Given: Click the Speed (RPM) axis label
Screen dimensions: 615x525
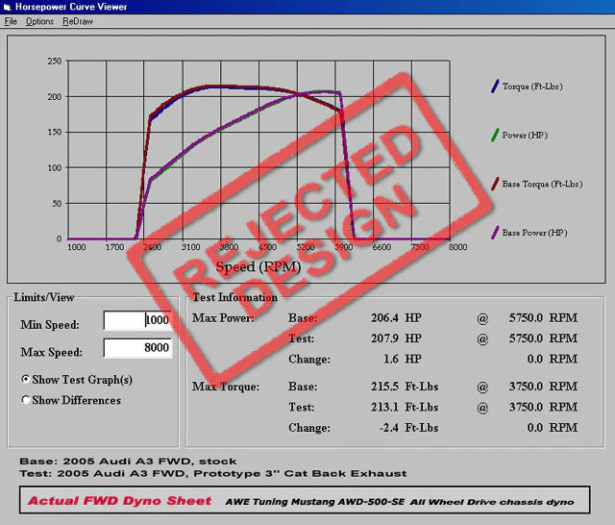Looking at the screenshot, I should [x=258, y=265].
